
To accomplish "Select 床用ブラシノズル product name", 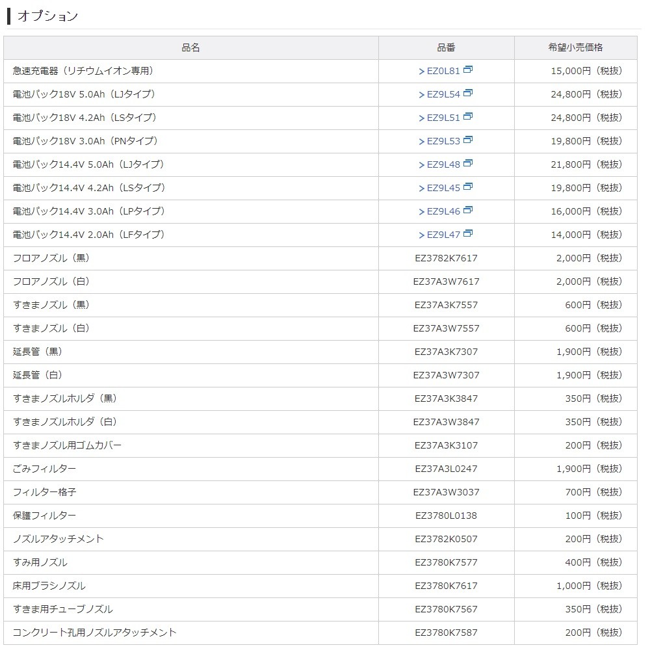I will (49, 585).
